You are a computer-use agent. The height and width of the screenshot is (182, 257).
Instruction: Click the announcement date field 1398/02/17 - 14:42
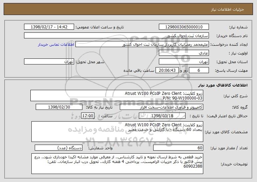[49, 27]
